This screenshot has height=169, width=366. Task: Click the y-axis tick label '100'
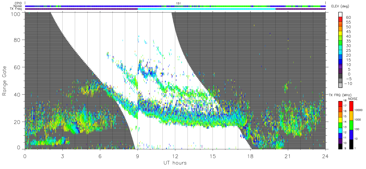pos(16,14)
